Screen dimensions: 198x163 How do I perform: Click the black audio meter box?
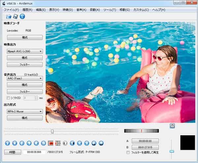coord(188,142)
